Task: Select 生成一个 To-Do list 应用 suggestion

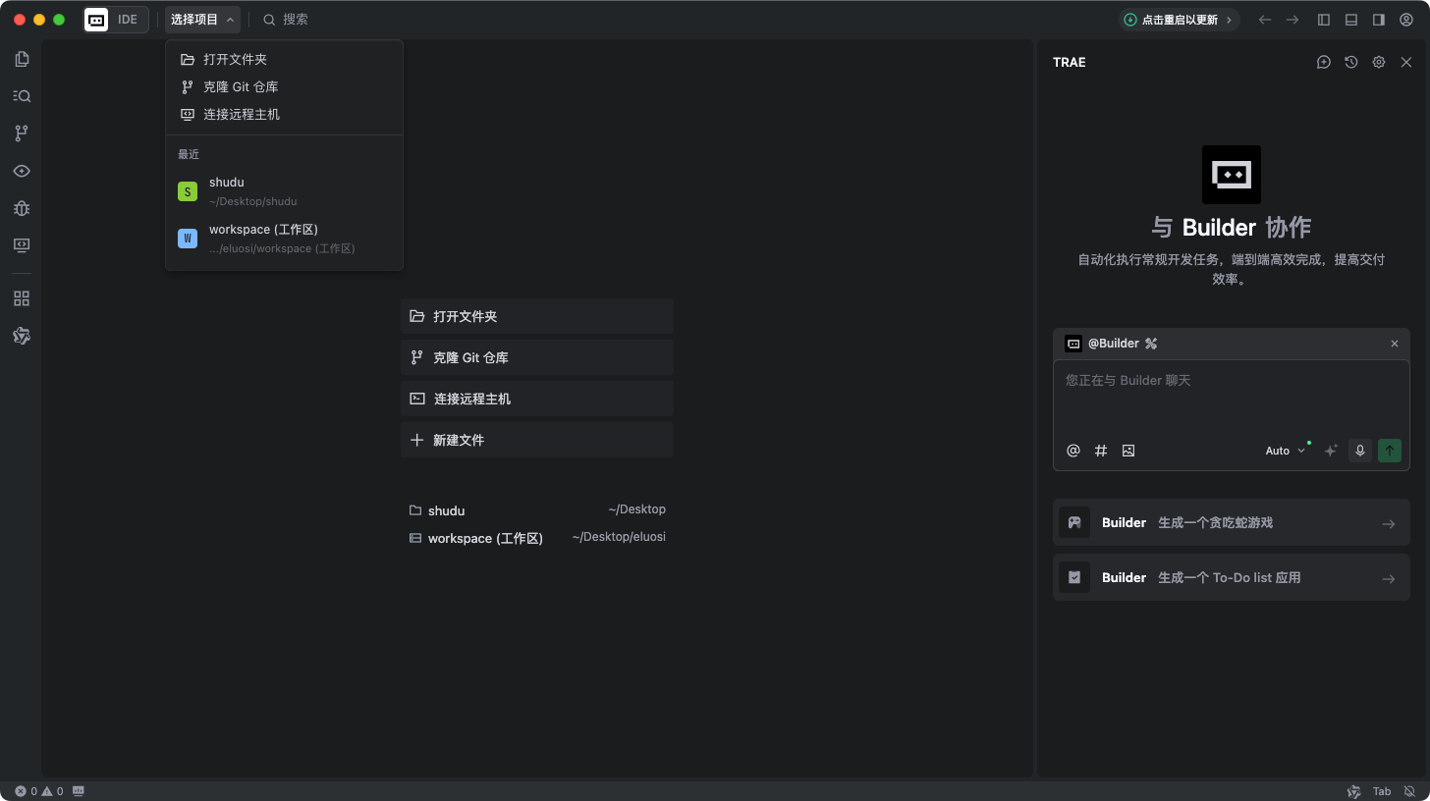Action: coord(1232,577)
